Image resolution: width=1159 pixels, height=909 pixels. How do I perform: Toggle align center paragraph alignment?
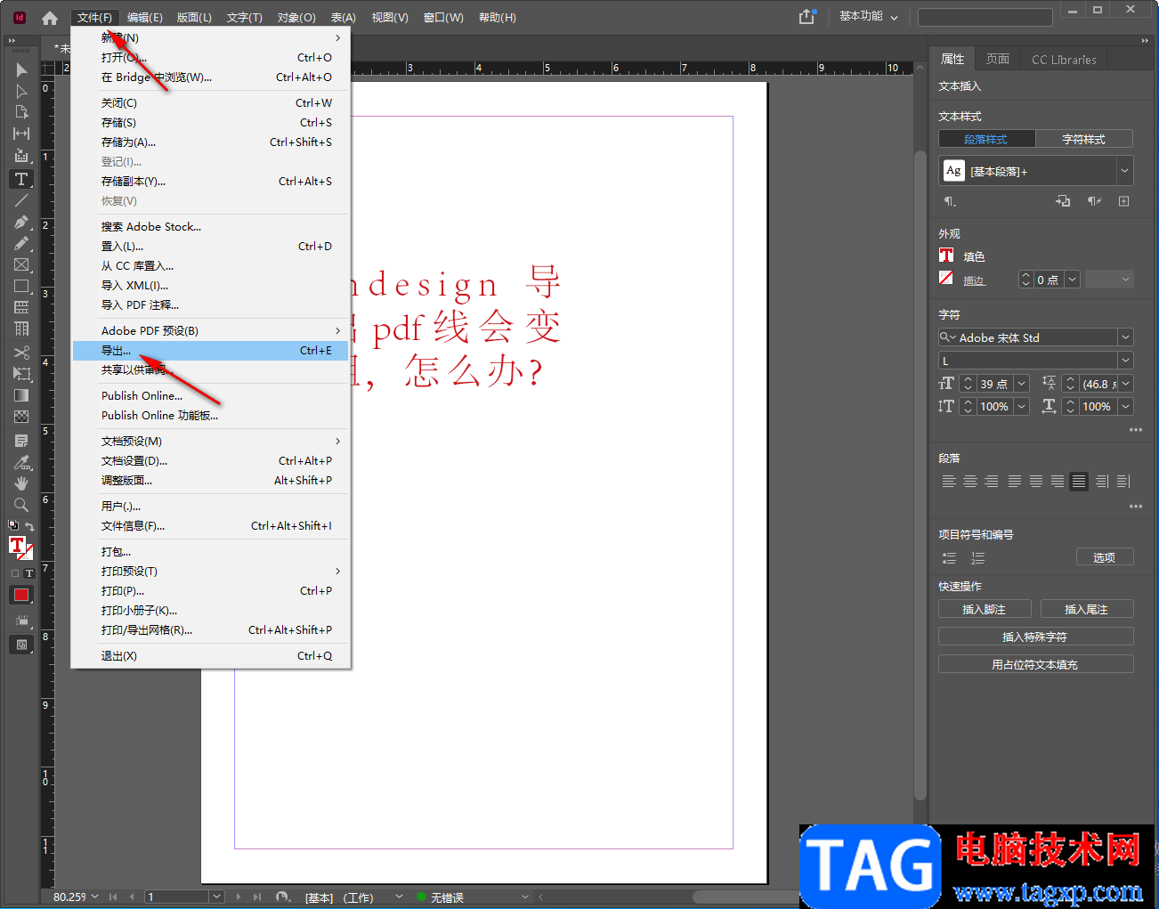click(970, 482)
